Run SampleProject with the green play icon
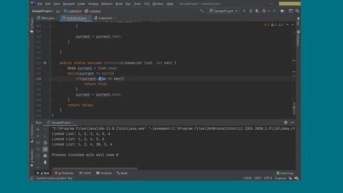The height and width of the screenshot is (193, 343). [x=244, y=11]
